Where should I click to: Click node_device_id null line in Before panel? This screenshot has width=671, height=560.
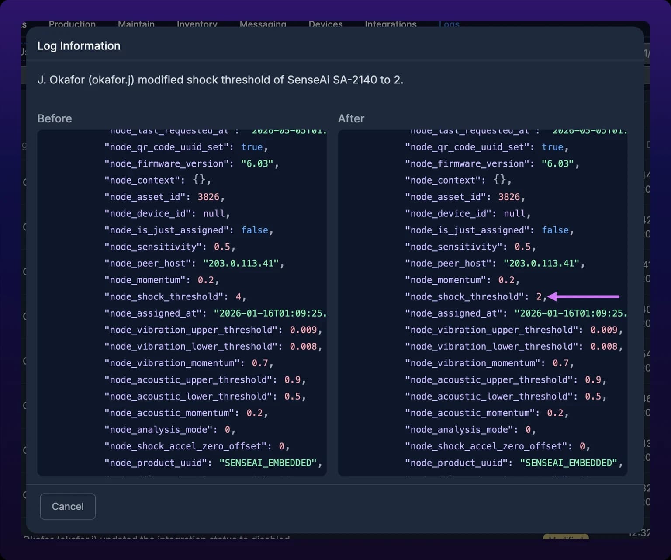tap(167, 213)
